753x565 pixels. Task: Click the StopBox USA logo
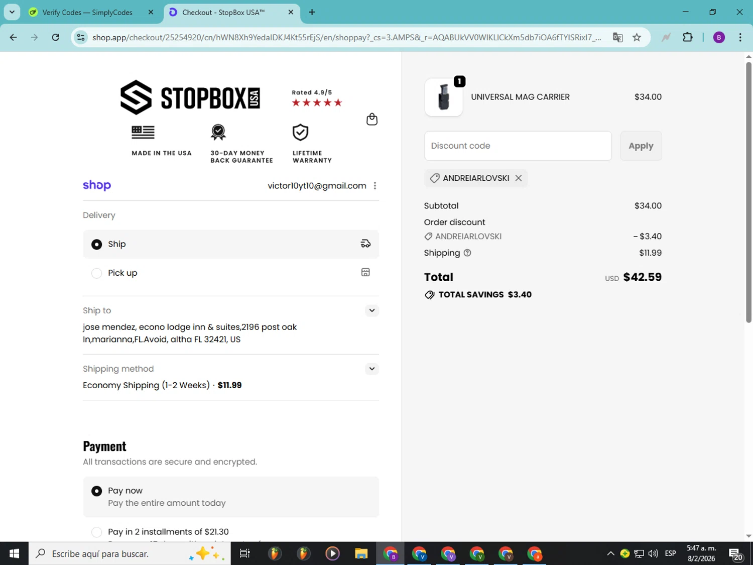click(190, 97)
